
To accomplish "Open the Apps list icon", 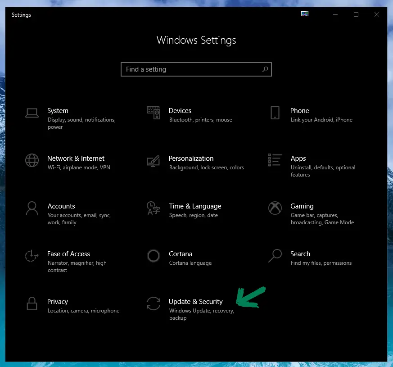I will click(x=275, y=160).
